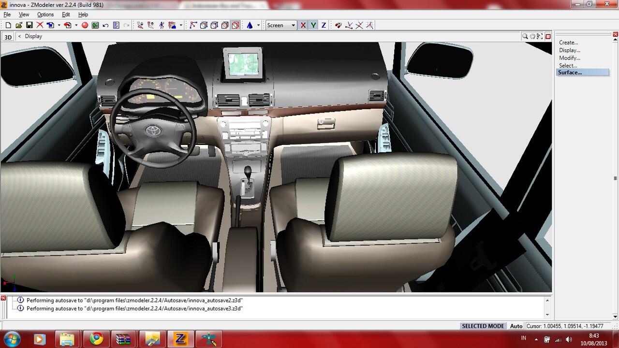The image size is (619, 348).
Task: Expand the selection mode dropdown arrow
Action: tap(181, 25)
